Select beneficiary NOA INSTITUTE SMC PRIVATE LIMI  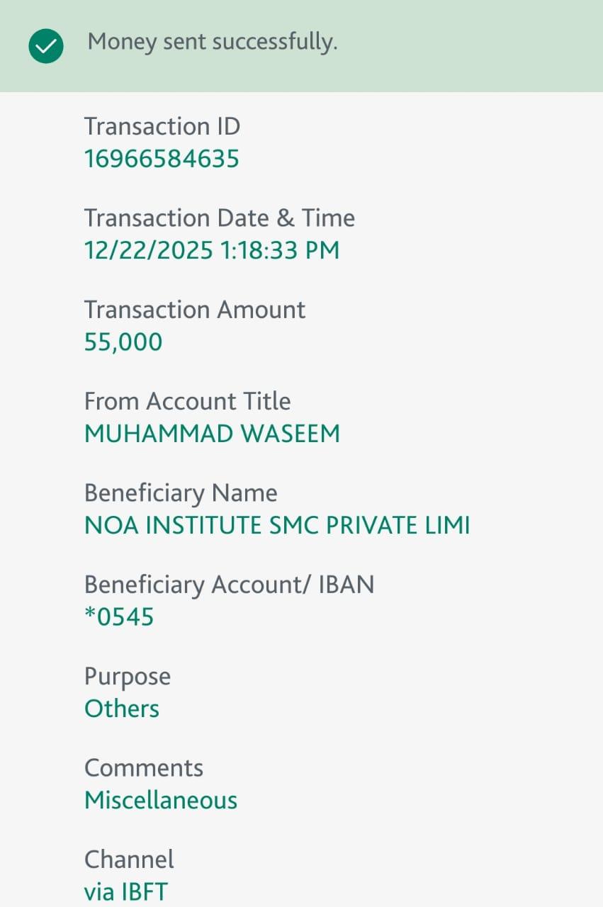click(x=277, y=525)
